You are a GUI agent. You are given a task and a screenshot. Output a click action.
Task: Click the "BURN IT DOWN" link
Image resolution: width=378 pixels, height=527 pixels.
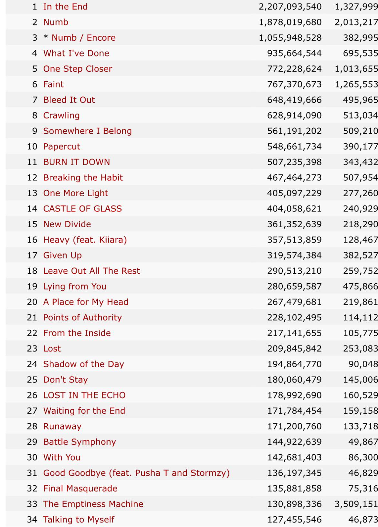click(77, 162)
